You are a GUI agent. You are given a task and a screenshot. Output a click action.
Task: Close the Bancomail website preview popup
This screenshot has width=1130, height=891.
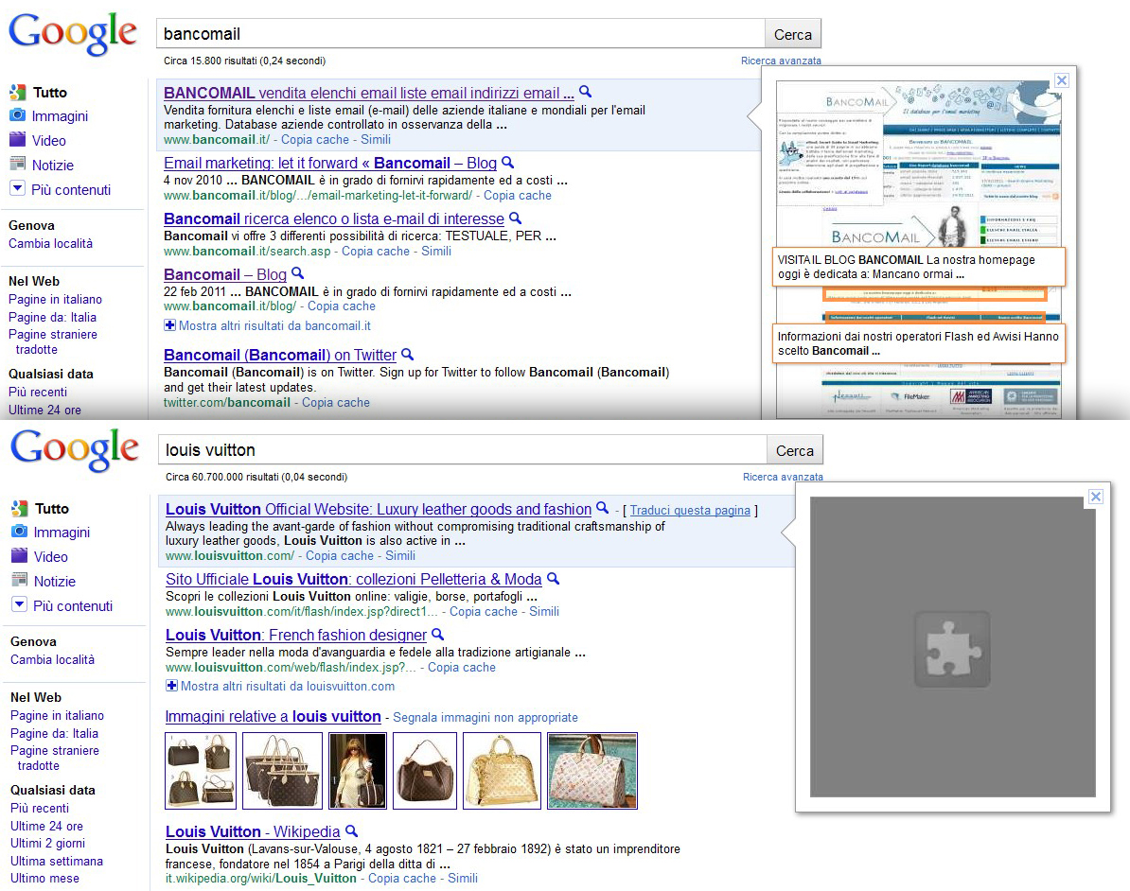[1062, 80]
